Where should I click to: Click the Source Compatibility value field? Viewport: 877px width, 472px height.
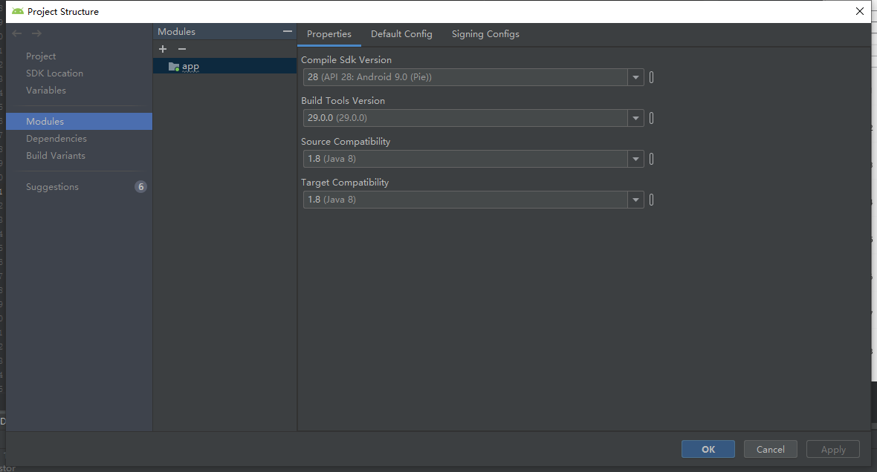pyautogui.click(x=465, y=159)
